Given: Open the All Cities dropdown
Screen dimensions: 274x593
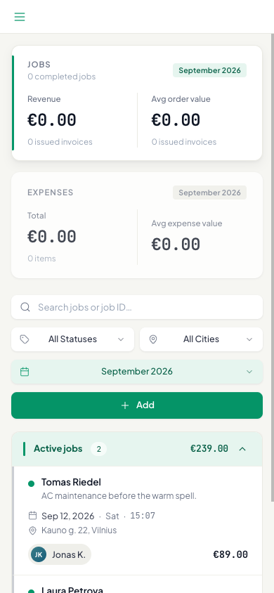Looking at the screenshot, I should click(201, 339).
